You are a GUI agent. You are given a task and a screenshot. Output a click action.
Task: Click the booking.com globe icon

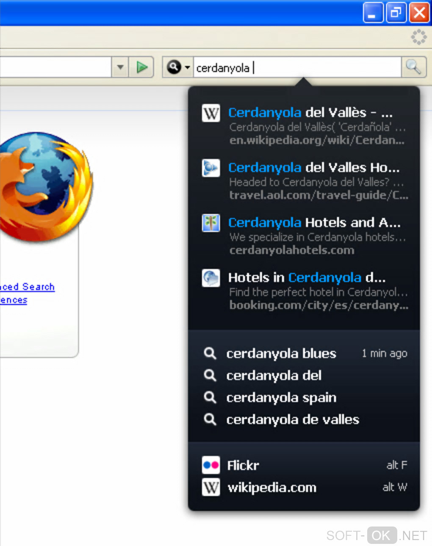point(211,278)
